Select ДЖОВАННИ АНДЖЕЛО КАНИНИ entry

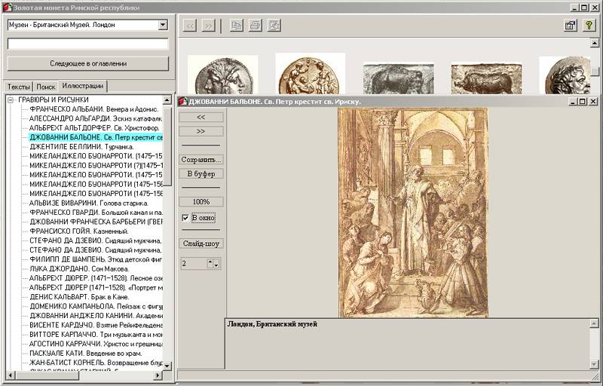[96, 316]
